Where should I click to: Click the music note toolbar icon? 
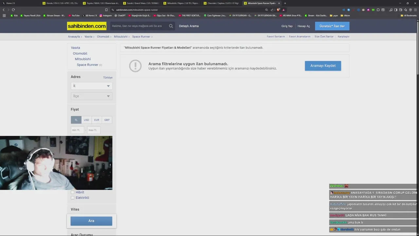[x=391, y=10]
